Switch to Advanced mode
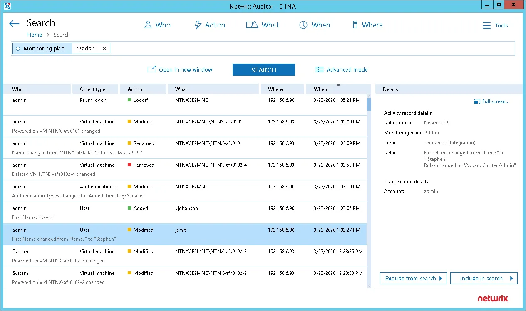The image size is (526, 311). point(342,69)
